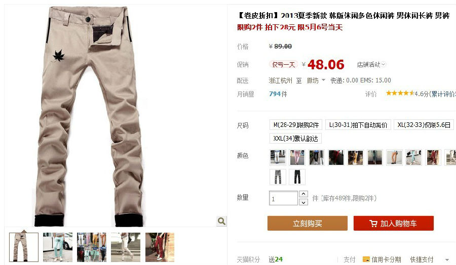
Task: Show the dark red pants thumbnail
Action: 160,247
